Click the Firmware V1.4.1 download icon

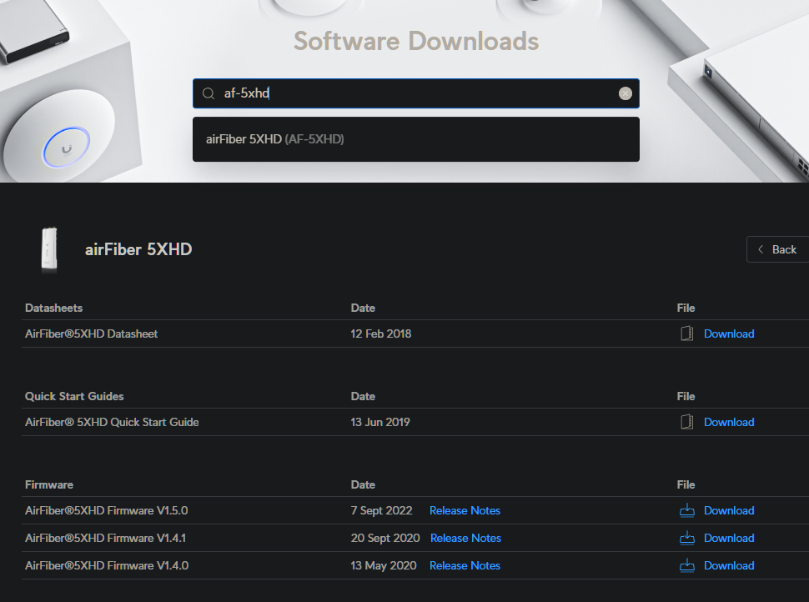(686, 538)
